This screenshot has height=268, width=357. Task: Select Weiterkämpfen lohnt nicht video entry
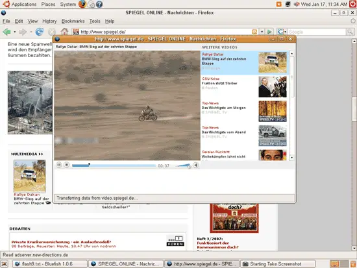pyautogui.click(x=245, y=155)
